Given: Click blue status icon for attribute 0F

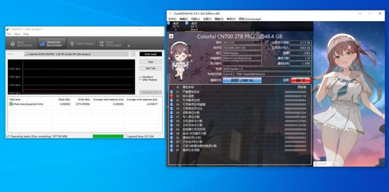Looking at the screenshot, I should click(171, 150).
